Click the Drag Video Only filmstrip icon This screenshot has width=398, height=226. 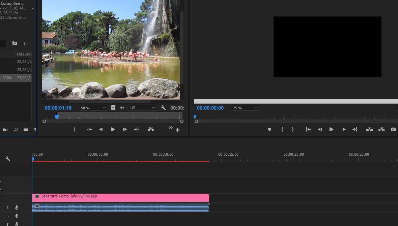[114, 108]
